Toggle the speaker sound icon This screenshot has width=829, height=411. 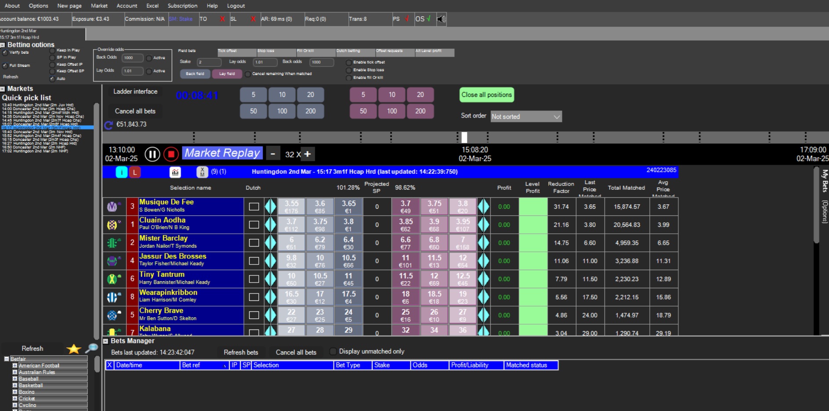coord(442,19)
